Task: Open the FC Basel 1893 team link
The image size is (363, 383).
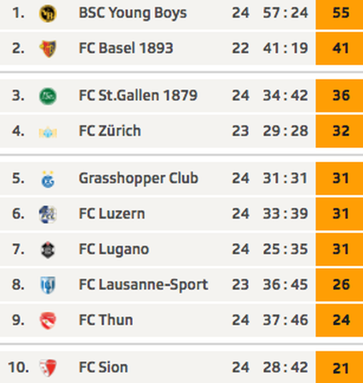Action: pyautogui.click(x=126, y=48)
